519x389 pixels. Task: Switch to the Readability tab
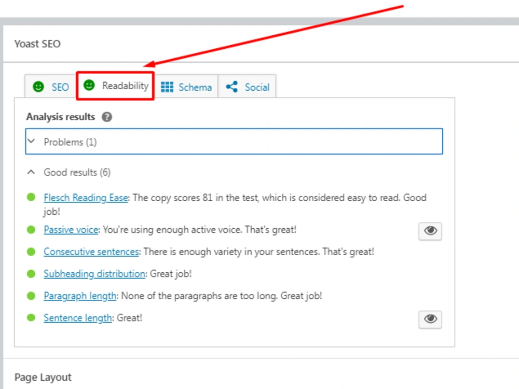(x=115, y=86)
